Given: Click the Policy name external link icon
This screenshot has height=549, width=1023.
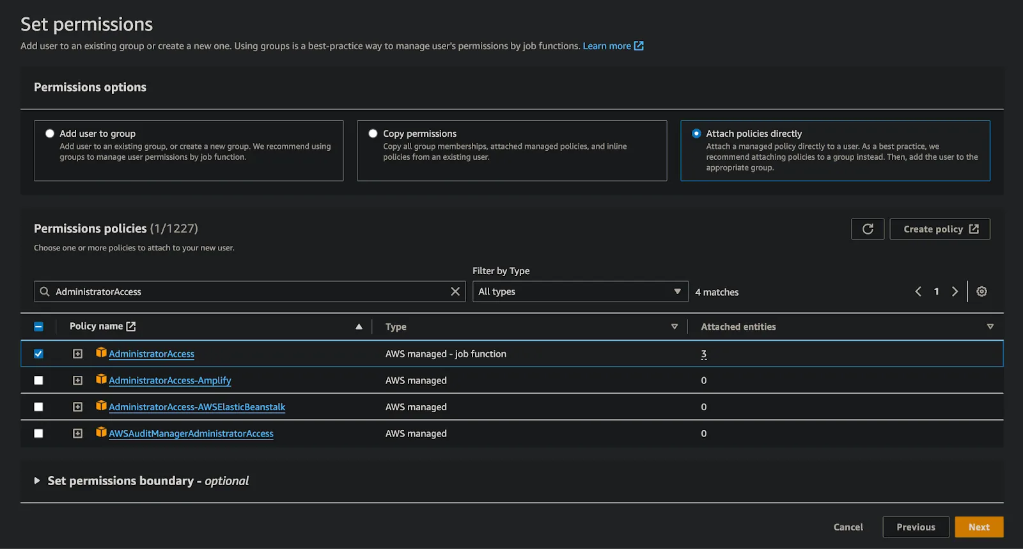Looking at the screenshot, I should point(131,326).
